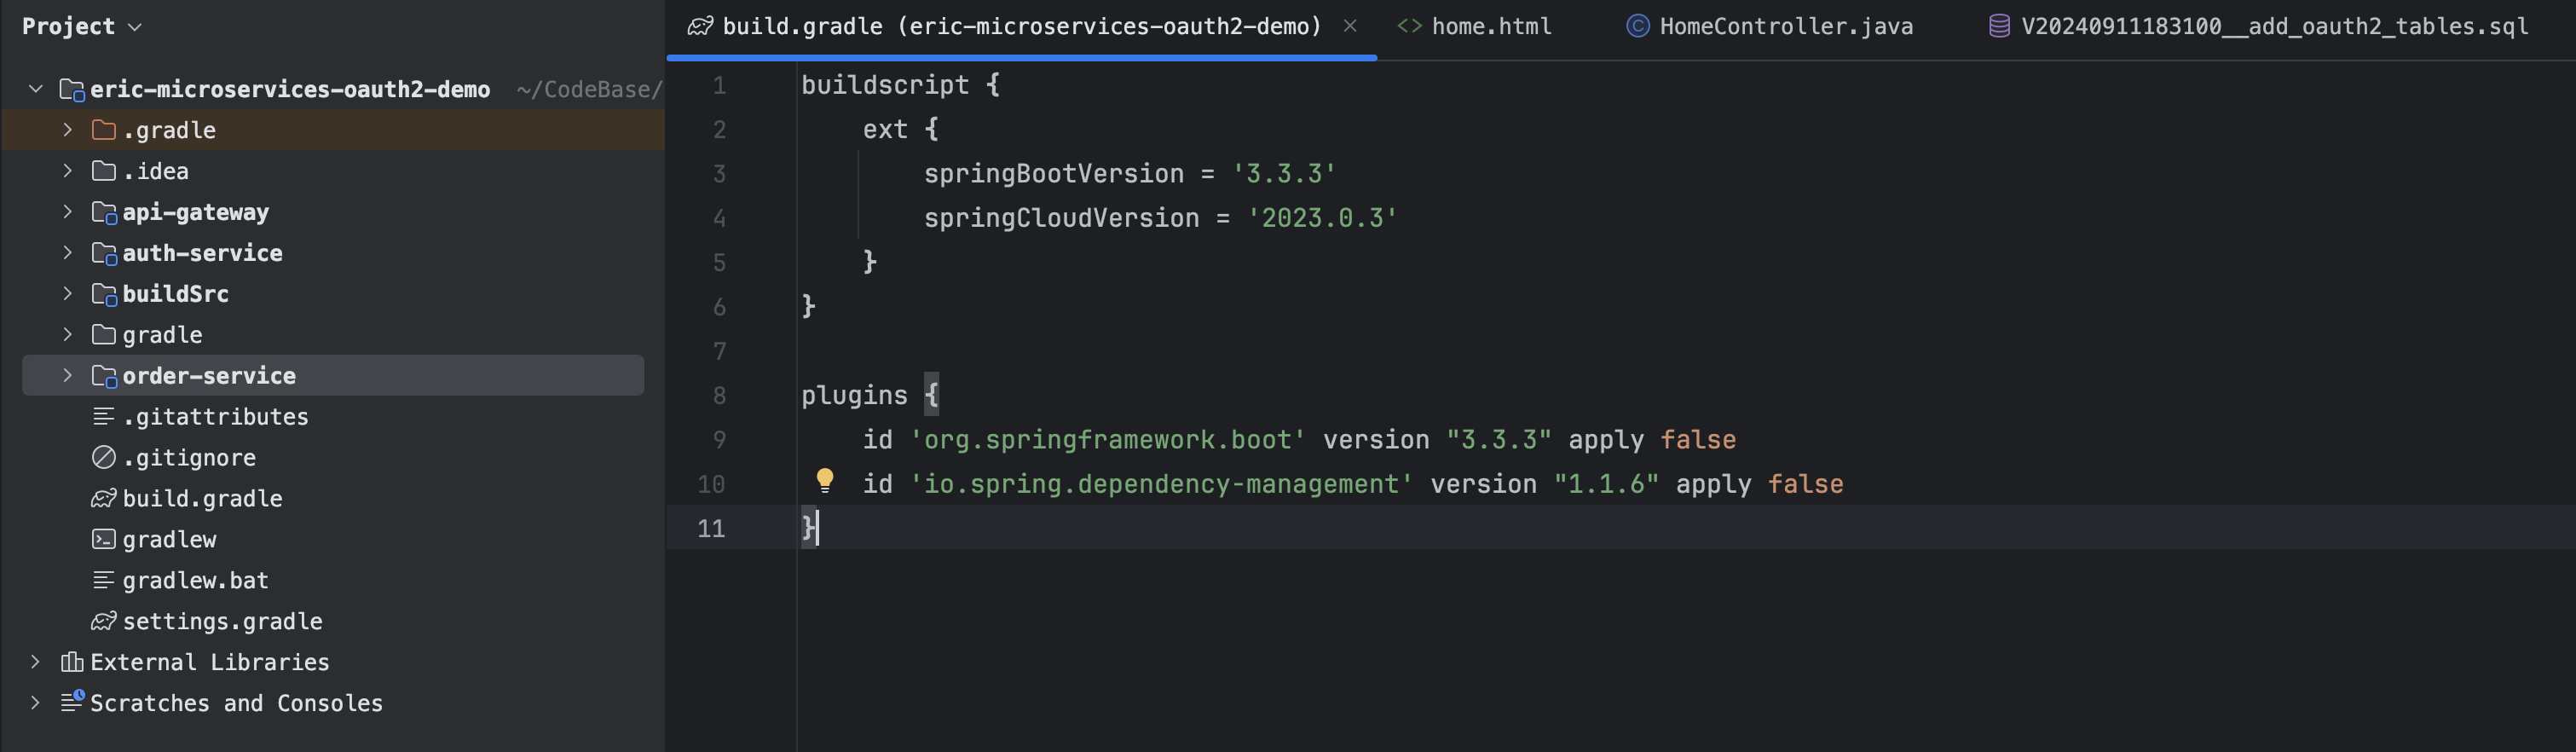Select .gitignore in the project tree
Viewport: 2576px width, 752px height.
tap(189, 457)
